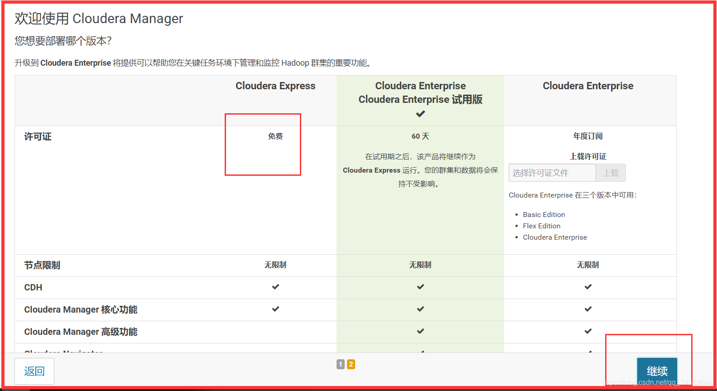Viewport: 717px width, 391px height.
Task: Click the 选择许可证文件 license file field
Action: 552,173
